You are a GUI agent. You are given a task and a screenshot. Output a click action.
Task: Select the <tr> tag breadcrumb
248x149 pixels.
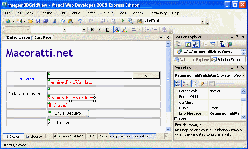[x=92, y=136]
